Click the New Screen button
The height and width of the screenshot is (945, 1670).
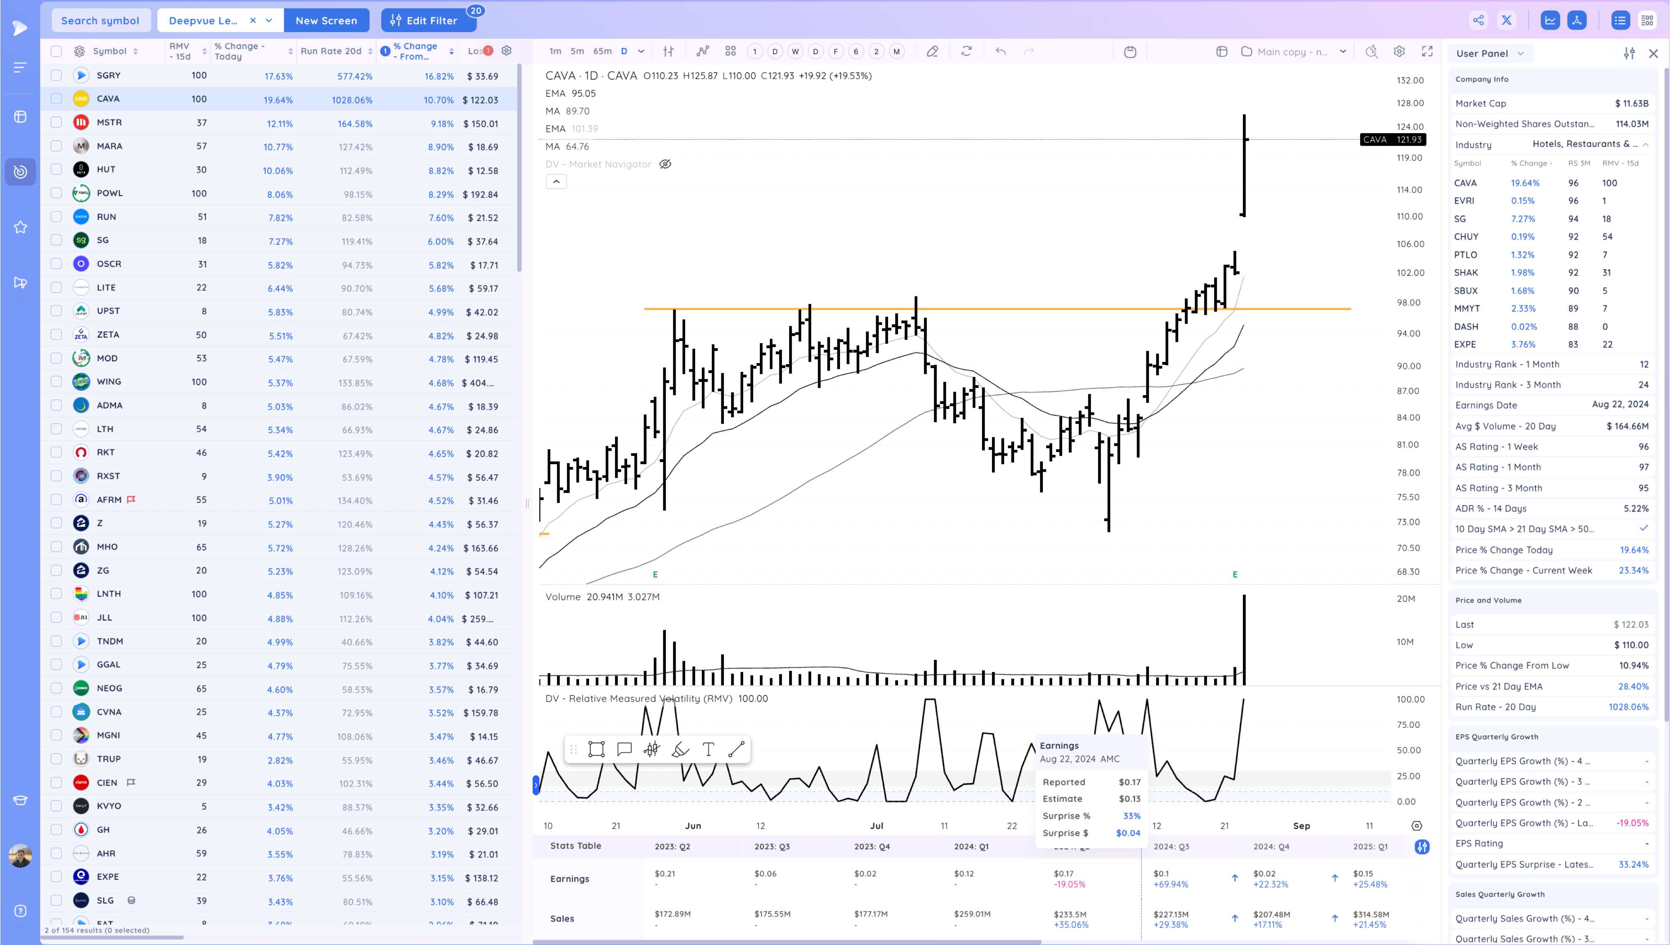click(326, 20)
